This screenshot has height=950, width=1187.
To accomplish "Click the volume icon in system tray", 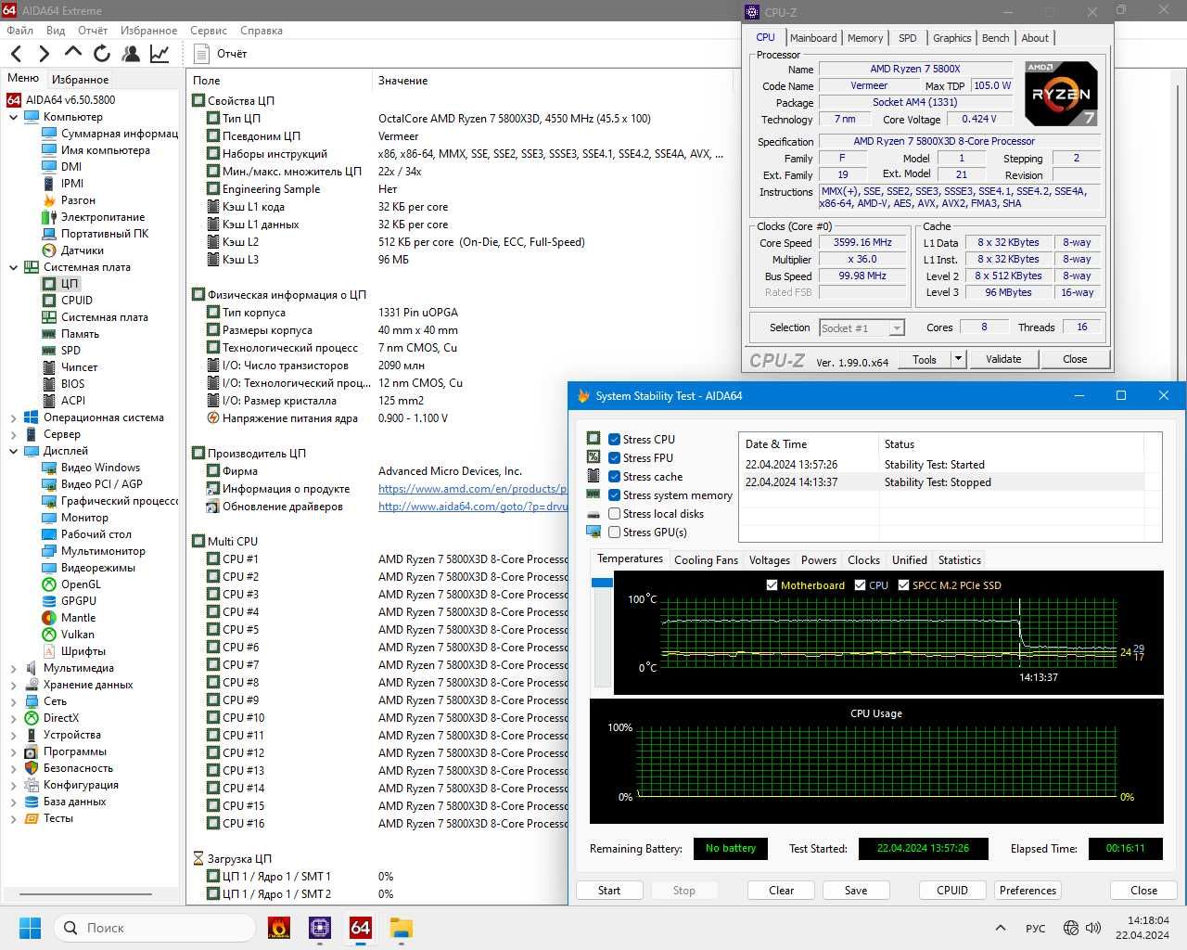I will point(1092,928).
